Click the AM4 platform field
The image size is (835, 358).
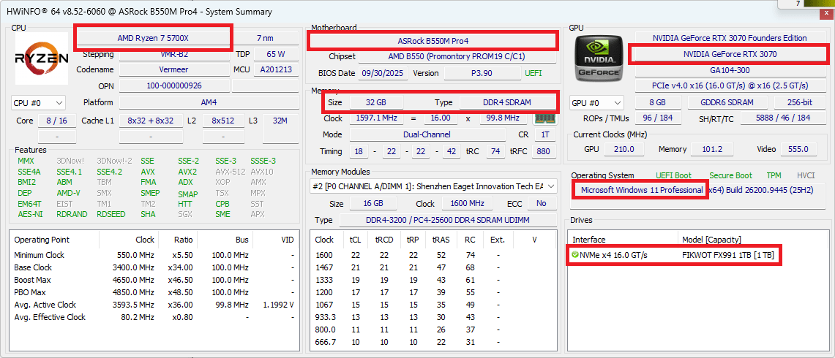click(x=209, y=103)
